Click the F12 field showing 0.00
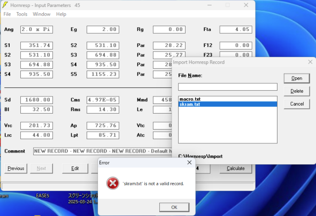Screen dimensions: 316x216 click(x=236, y=46)
